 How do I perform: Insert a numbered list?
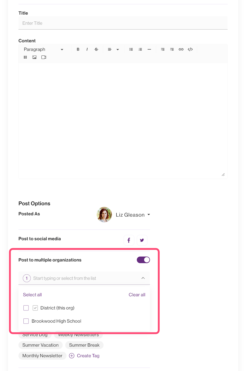pyautogui.click(x=140, y=49)
